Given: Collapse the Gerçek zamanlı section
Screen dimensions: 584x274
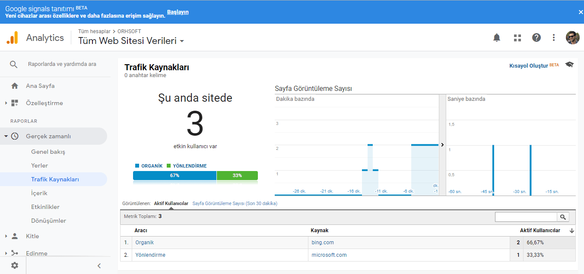Looking at the screenshot, I should coord(6,136).
